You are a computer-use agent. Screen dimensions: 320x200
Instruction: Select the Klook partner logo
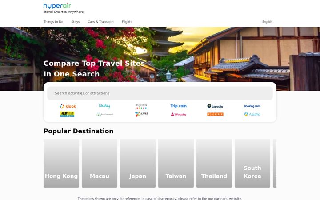click(x=68, y=106)
